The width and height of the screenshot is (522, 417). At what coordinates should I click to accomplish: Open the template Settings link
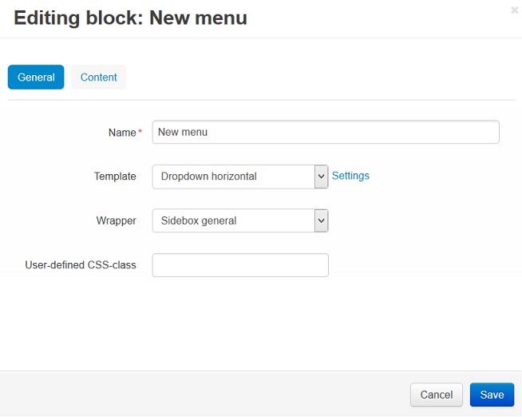pyautogui.click(x=350, y=176)
